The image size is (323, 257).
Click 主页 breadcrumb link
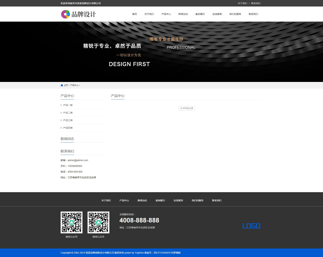(x=66, y=85)
